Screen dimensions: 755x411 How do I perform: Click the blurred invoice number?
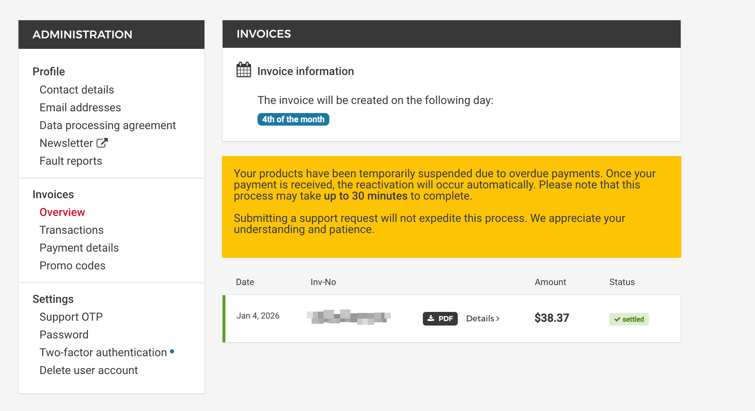pos(348,317)
